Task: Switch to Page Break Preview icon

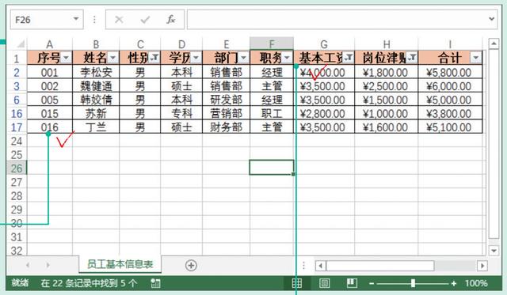Action: coord(352,283)
